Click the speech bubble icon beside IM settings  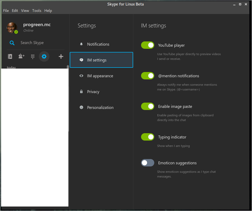pyautogui.click(x=81, y=60)
